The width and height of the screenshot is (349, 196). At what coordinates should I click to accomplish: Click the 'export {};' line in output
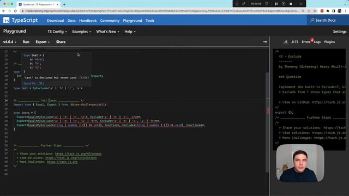(284, 113)
